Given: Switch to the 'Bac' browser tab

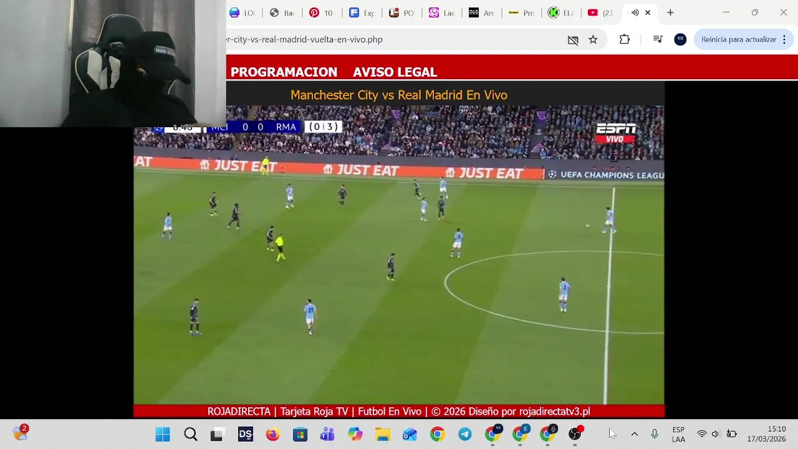Looking at the screenshot, I should click(282, 12).
